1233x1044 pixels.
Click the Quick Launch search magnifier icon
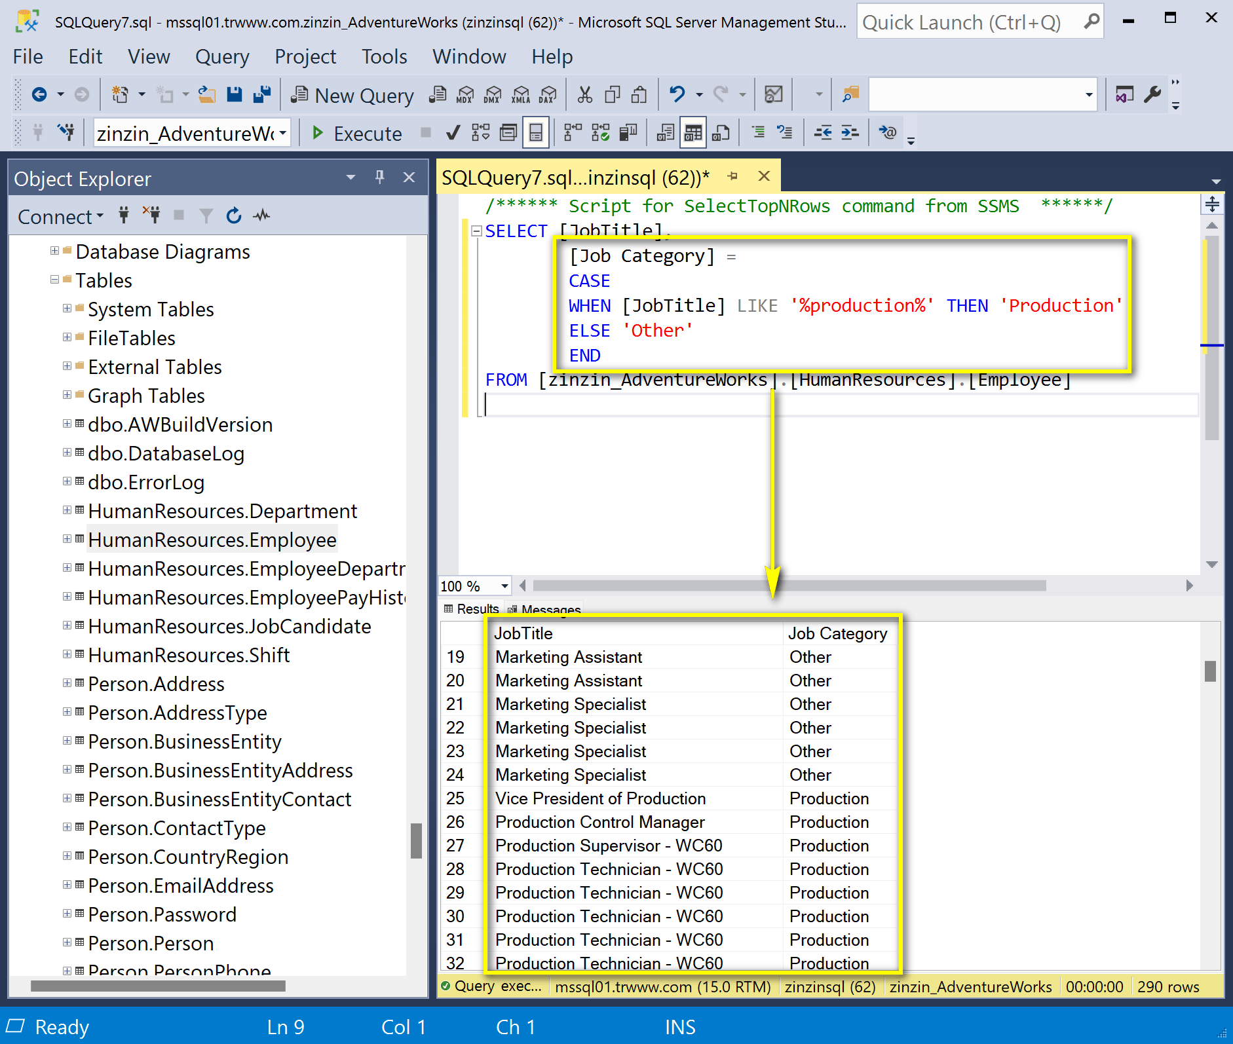coord(1091,22)
